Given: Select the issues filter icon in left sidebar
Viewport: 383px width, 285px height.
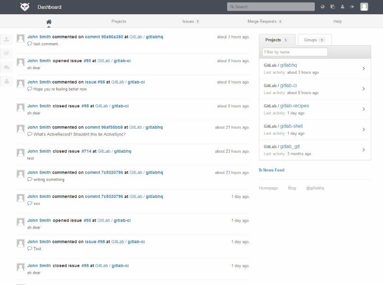Looking at the screenshot, I should pos(6,53).
